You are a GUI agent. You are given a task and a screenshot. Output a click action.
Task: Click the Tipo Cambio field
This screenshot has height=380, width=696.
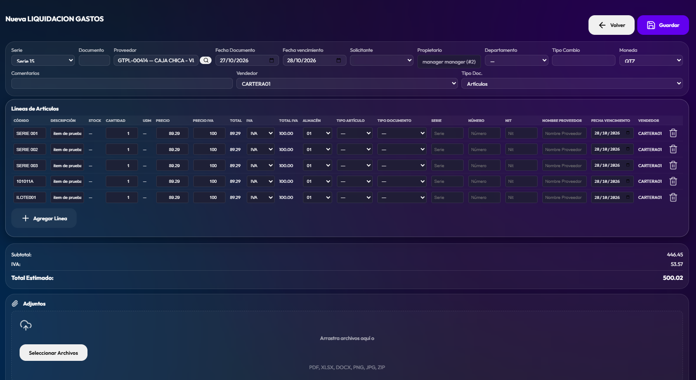[583, 61]
